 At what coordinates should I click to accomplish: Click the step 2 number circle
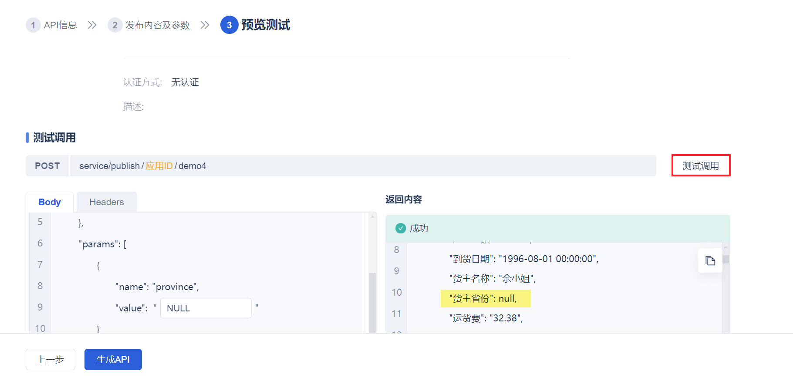(115, 25)
